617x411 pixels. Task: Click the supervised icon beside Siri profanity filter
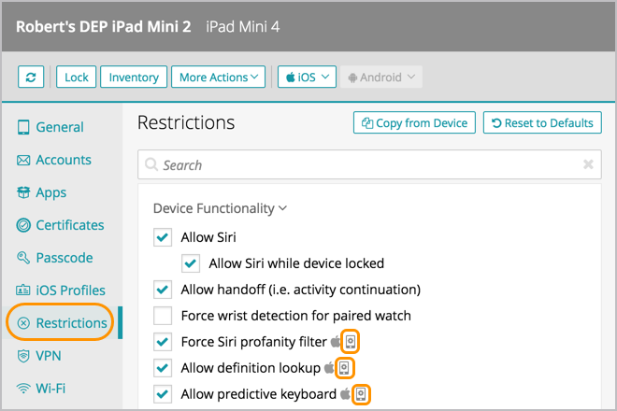[x=350, y=342]
